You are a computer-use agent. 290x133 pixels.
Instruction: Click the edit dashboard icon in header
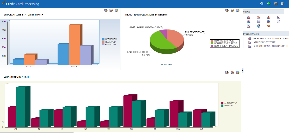276,4
